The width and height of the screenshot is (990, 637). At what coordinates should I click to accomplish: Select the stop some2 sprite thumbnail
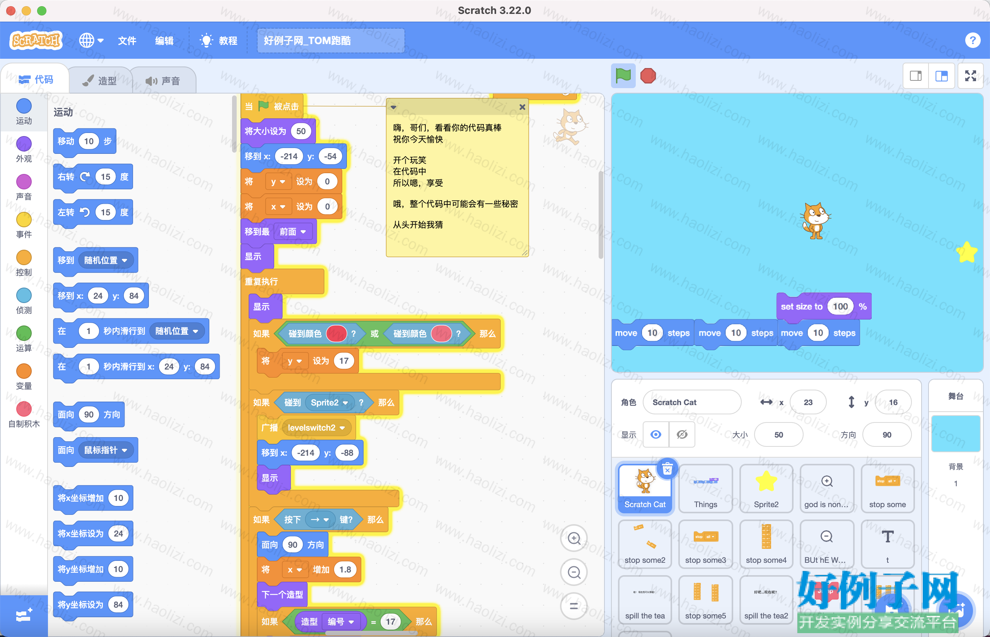(645, 544)
